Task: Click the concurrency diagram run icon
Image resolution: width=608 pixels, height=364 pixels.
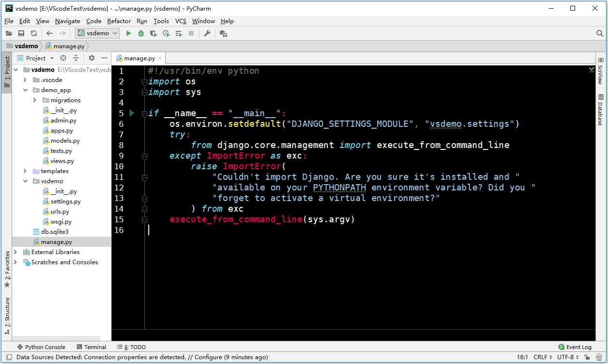Action: 179,33
